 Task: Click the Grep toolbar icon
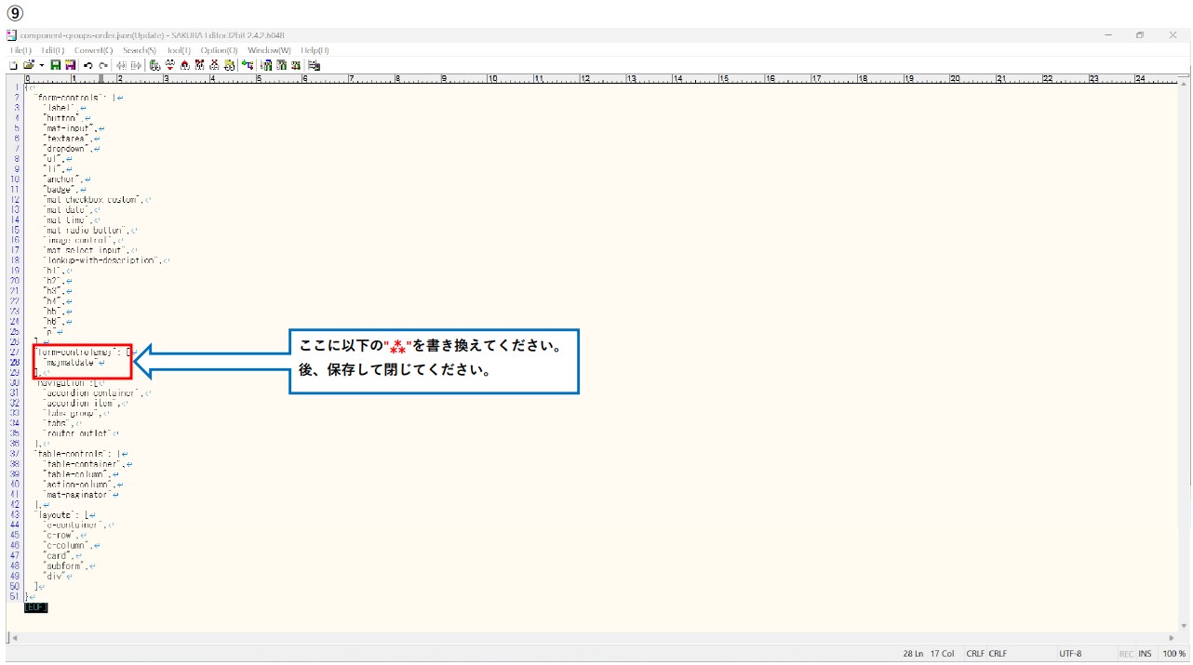229,65
